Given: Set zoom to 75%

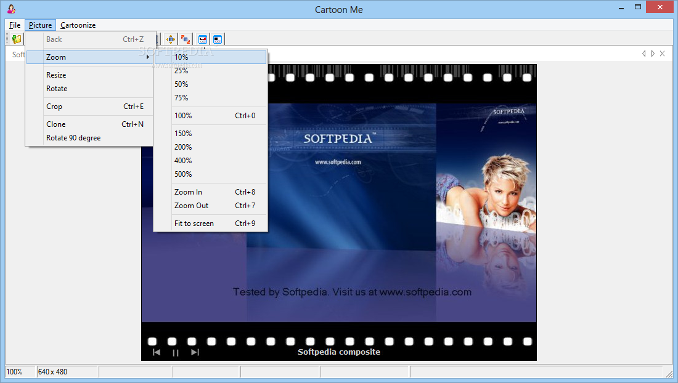Looking at the screenshot, I should (x=211, y=97).
